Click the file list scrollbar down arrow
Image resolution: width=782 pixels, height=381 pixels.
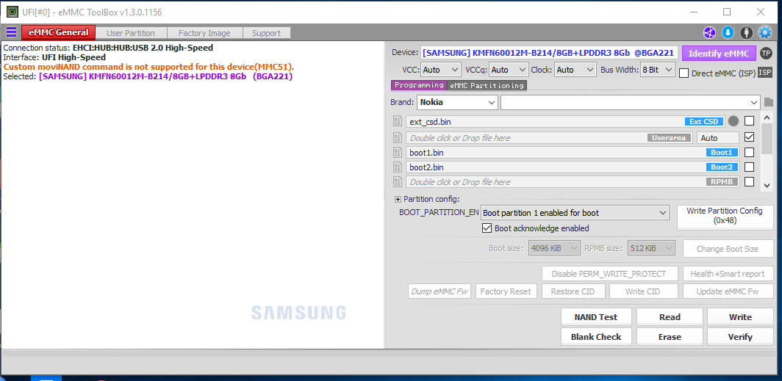pyautogui.click(x=767, y=184)
